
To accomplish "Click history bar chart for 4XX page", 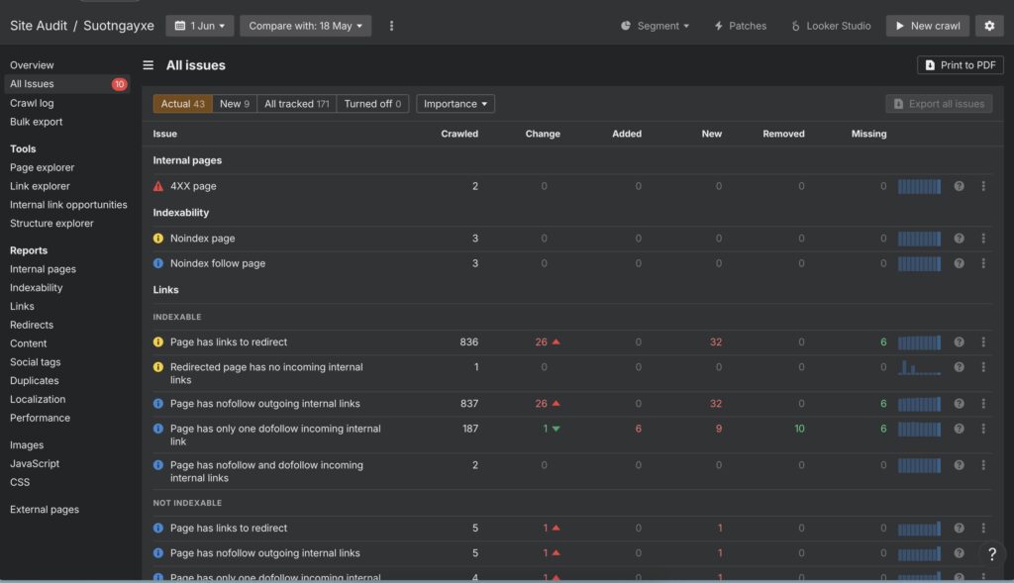I will click(x=919, y=186).
